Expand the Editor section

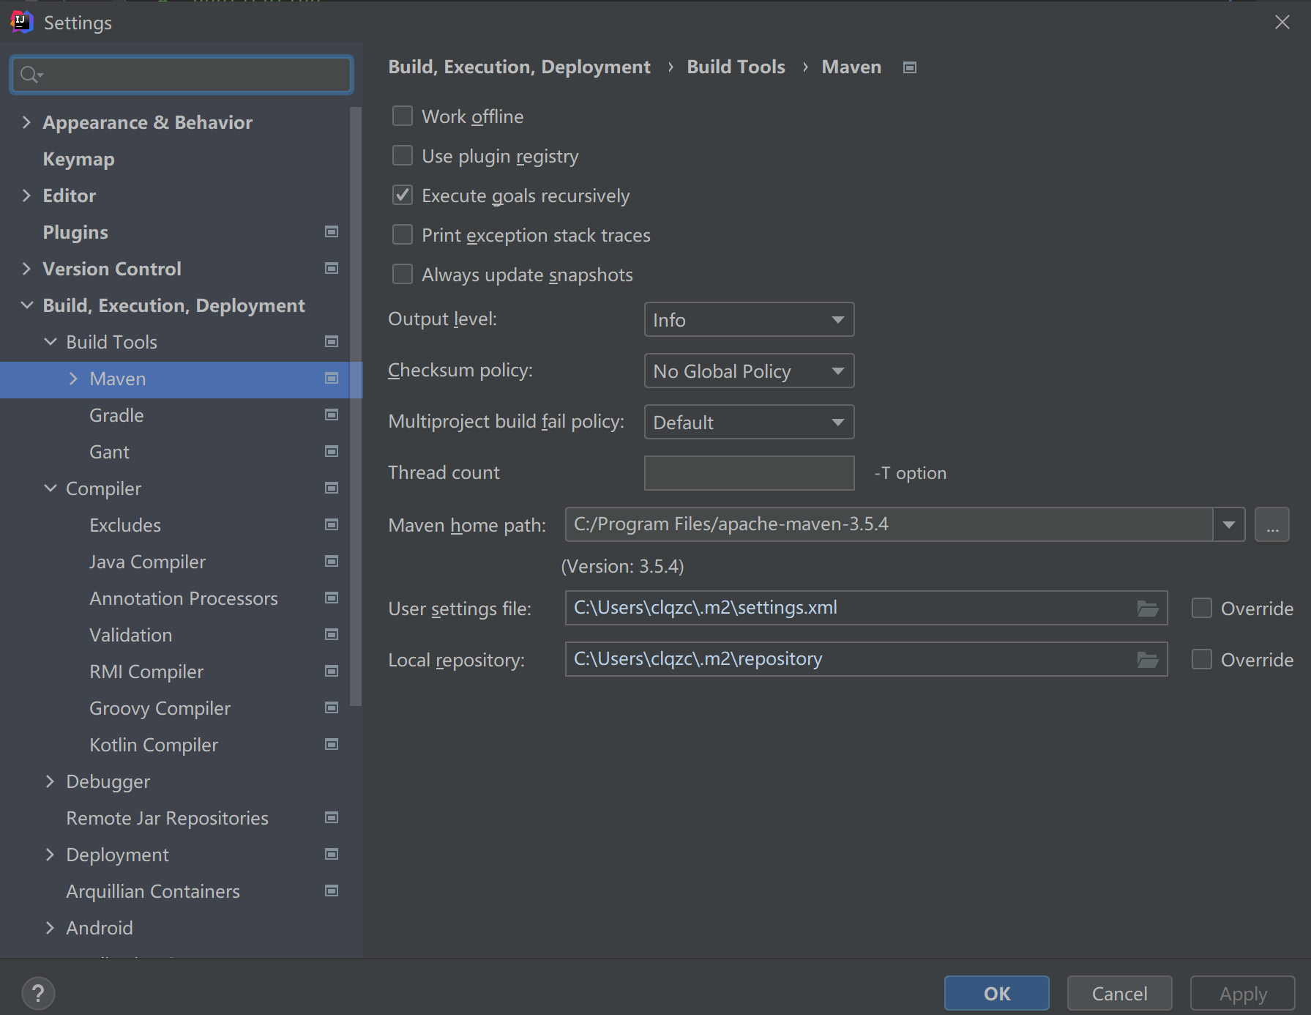point(27,196)
